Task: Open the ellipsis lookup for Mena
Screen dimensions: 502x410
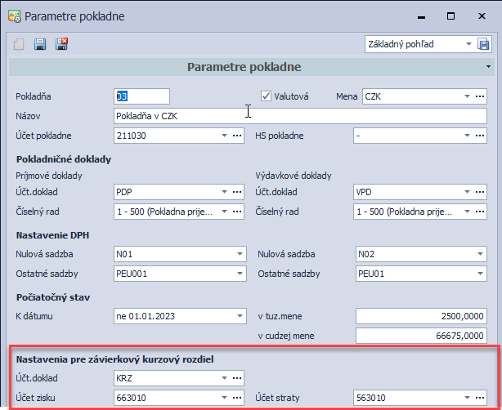Action: [481, 96]
